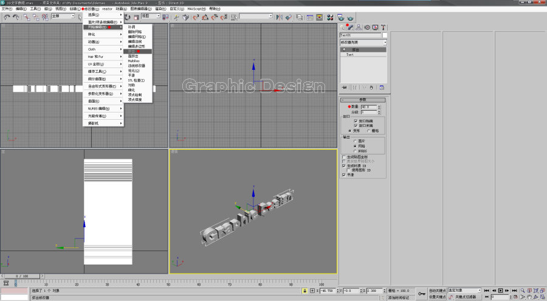Image resolution: width=547 pixels, height=301 pixels.
Task: Open the Layer Manager icon
Action: pos(299,17)
